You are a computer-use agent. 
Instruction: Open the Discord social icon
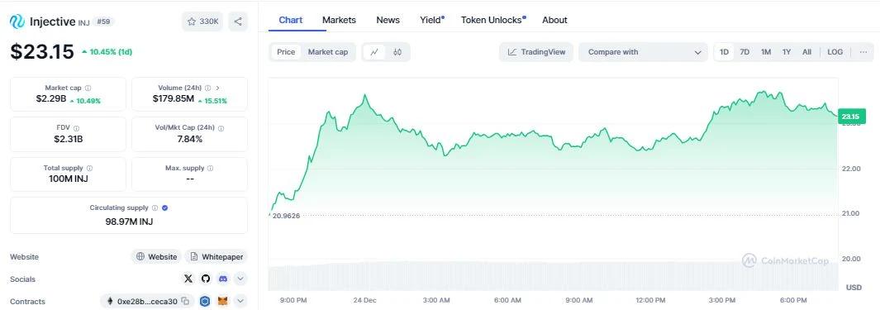pos(223,279)
